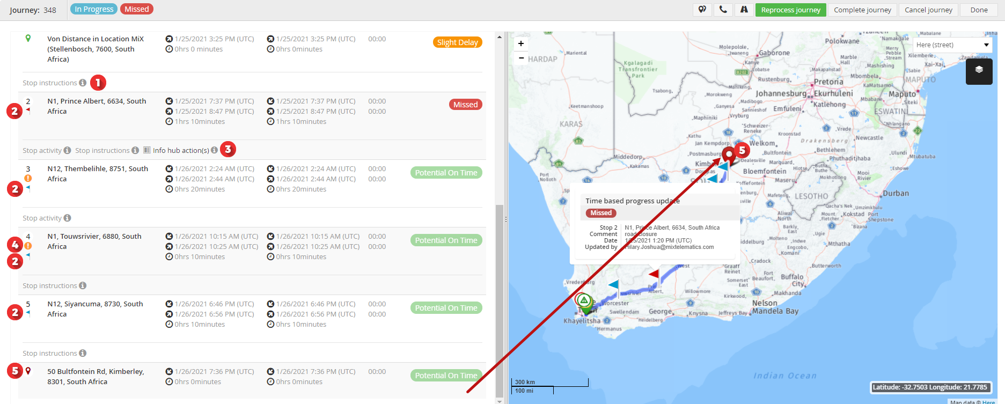Click red flag icon of Prince Albert stop
The image size is (1005, 404).
click(28, 111)
